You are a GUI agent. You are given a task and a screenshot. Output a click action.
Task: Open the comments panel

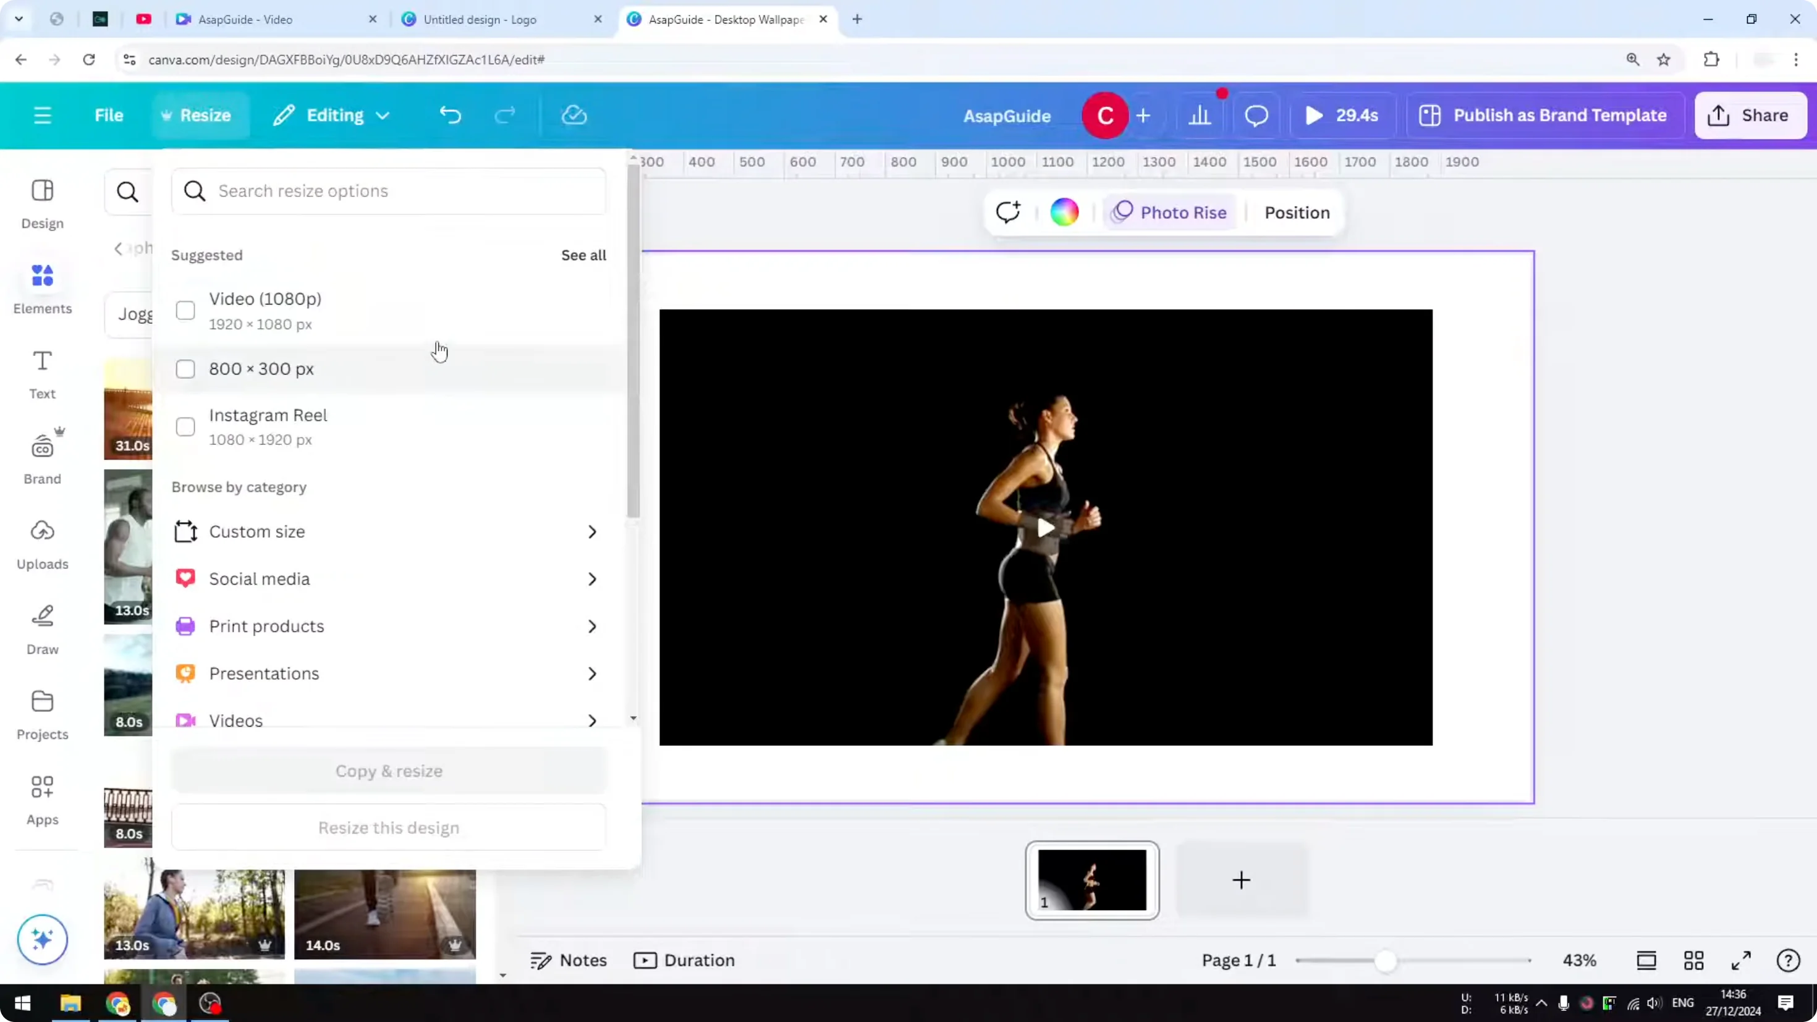point(1256,115)
